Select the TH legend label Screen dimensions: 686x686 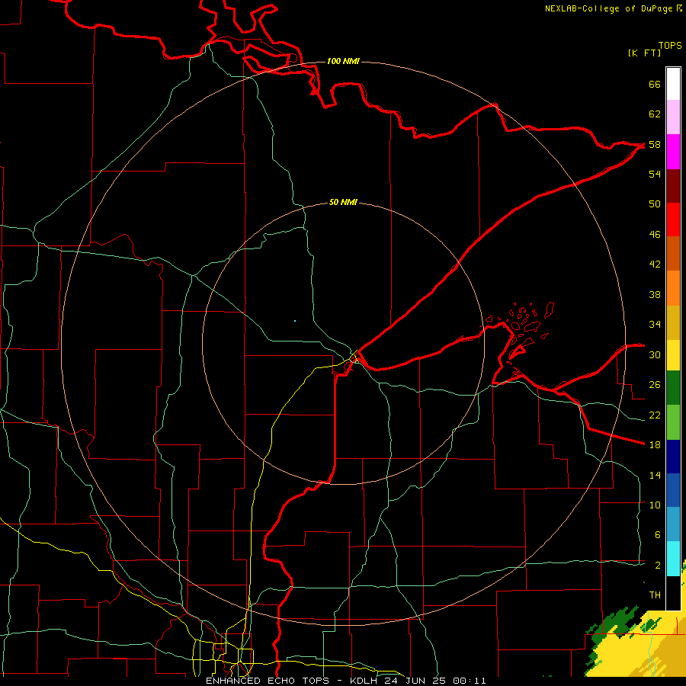tap(655, 595)
